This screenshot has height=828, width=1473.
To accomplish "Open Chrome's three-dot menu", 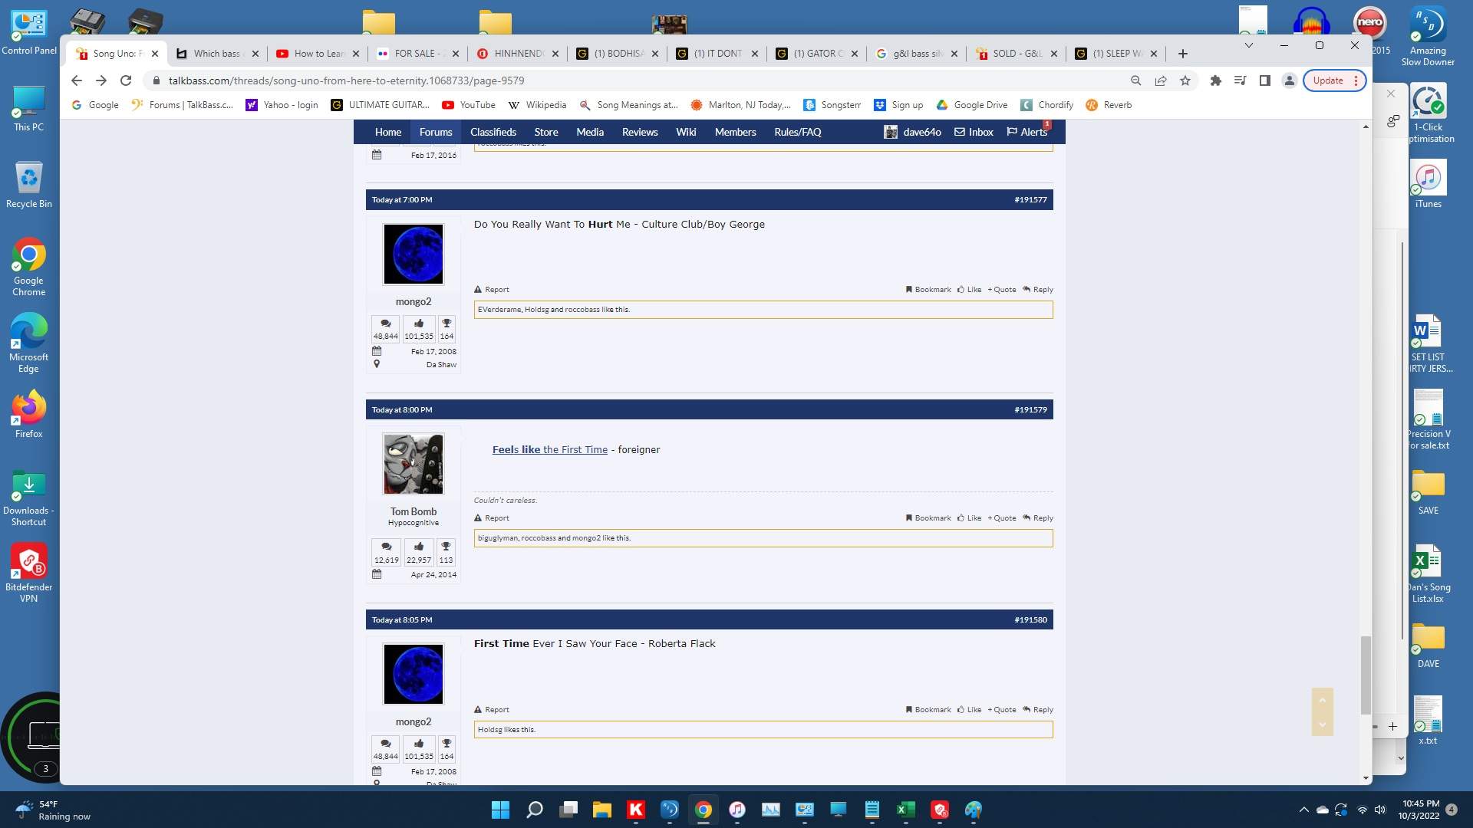I will [x=1356, y=80].
